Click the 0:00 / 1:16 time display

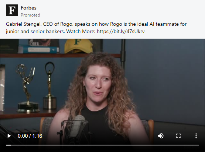click(30, 136)
